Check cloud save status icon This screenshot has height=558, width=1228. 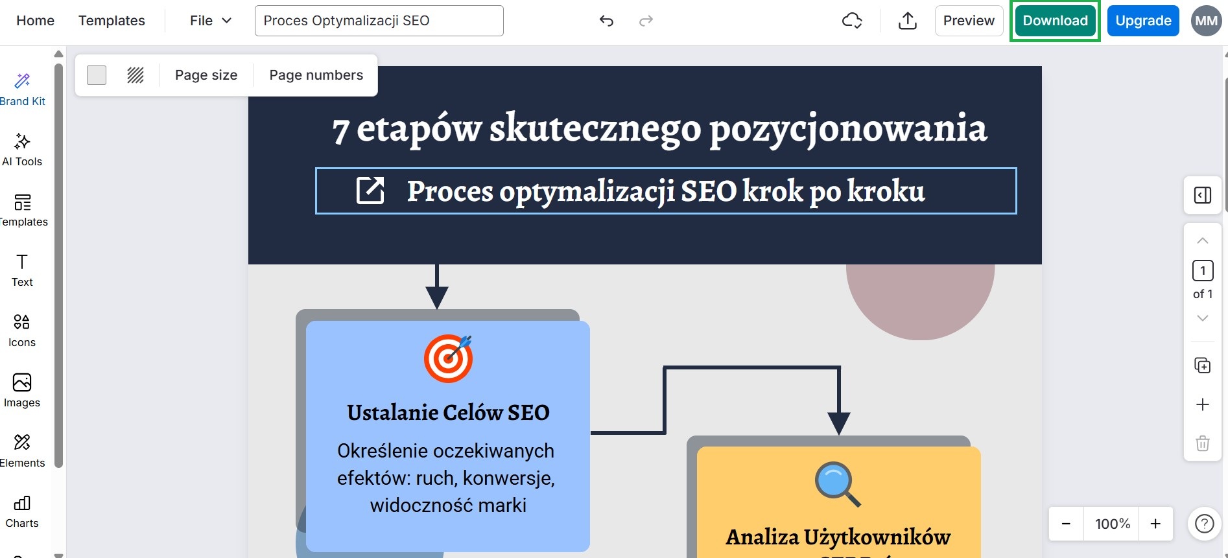pyautogui.click(x=852, y=21)
